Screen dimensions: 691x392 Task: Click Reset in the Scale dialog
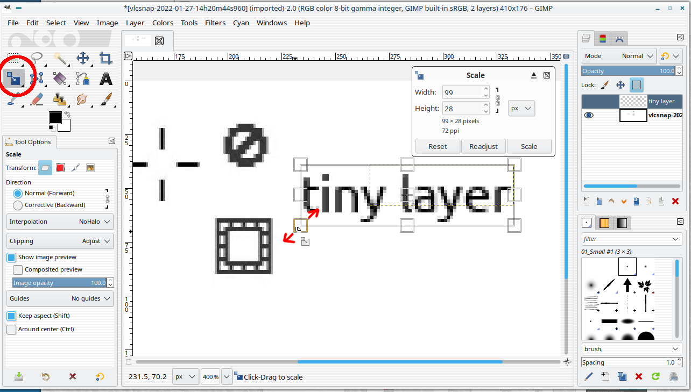pyautogui.click(x=438, y=146)
